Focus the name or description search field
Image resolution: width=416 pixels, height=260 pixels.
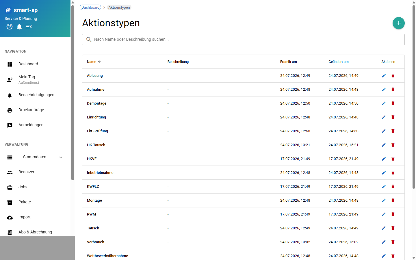click(243, 40)
